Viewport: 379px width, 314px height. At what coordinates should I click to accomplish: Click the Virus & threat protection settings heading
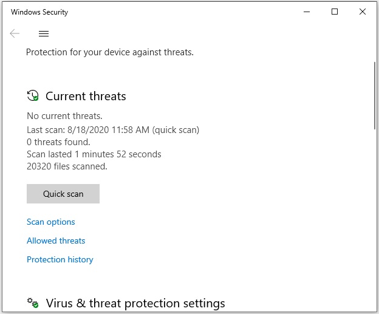pos(135,303)
